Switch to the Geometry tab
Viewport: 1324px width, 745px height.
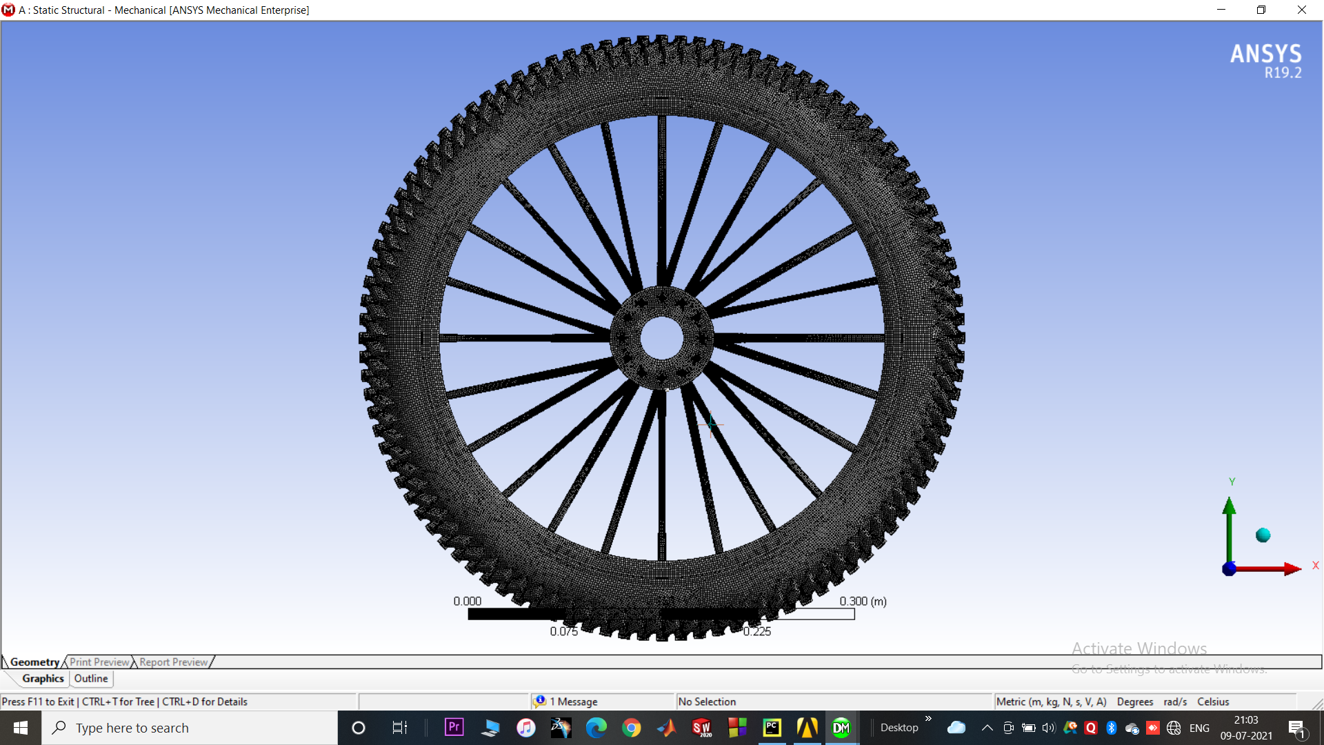(x=34, y=662)
